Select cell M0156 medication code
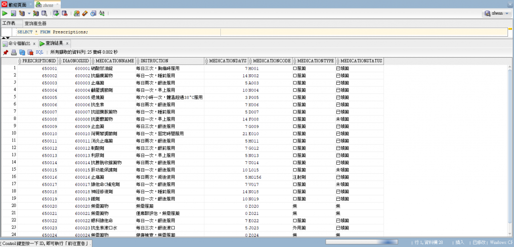The width and height of the screenshot is (514, 247). pyautogui.click(x=271, y=177)
